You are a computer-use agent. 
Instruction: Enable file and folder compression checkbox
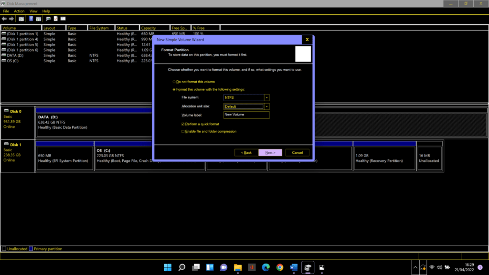[x=183, y=131]
